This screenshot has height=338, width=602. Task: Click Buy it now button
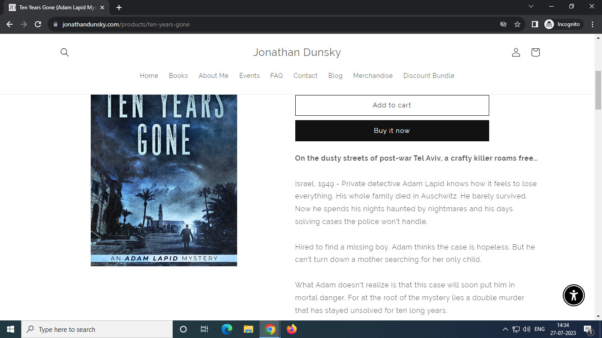392,131
